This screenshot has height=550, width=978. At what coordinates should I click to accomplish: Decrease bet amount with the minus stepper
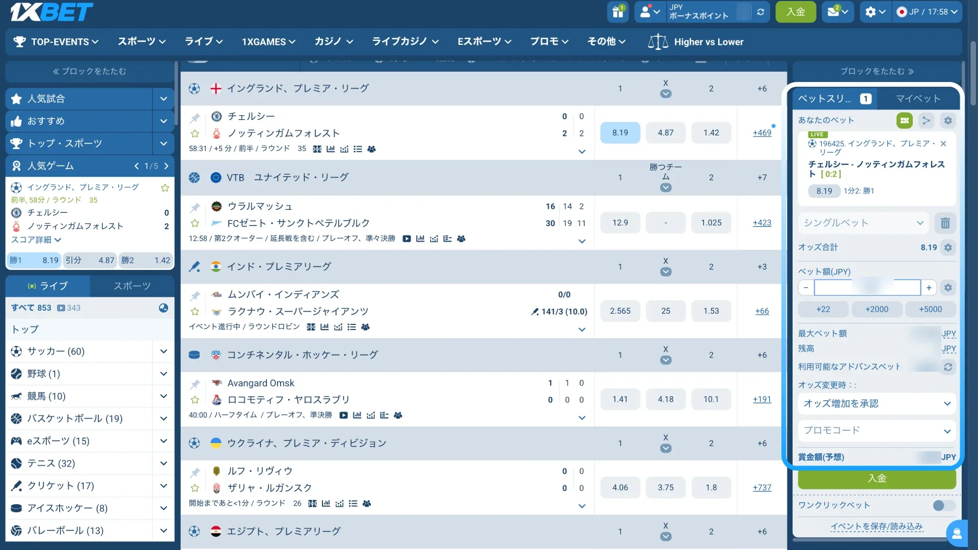click(806, 288)
